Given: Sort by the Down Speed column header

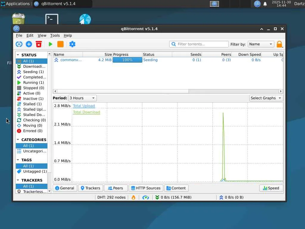Looking at the screenshot, I should [x=246, y=55].
